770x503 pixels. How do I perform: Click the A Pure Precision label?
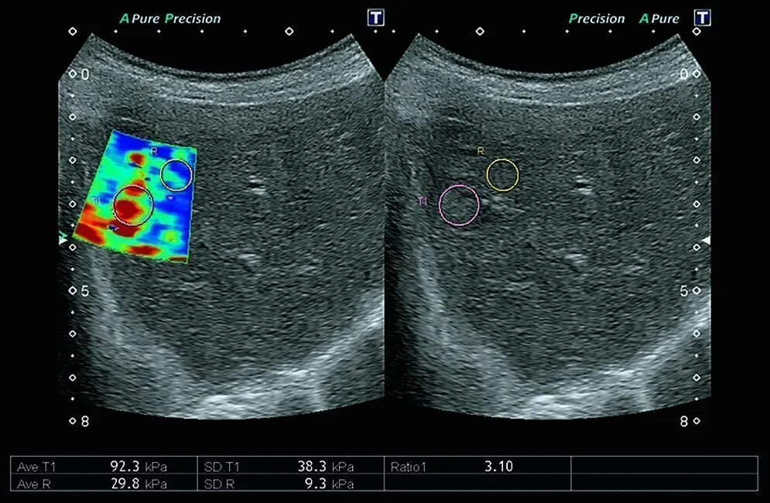170,19
